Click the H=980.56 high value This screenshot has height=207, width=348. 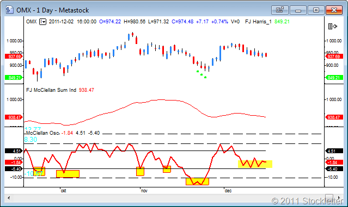135,22
